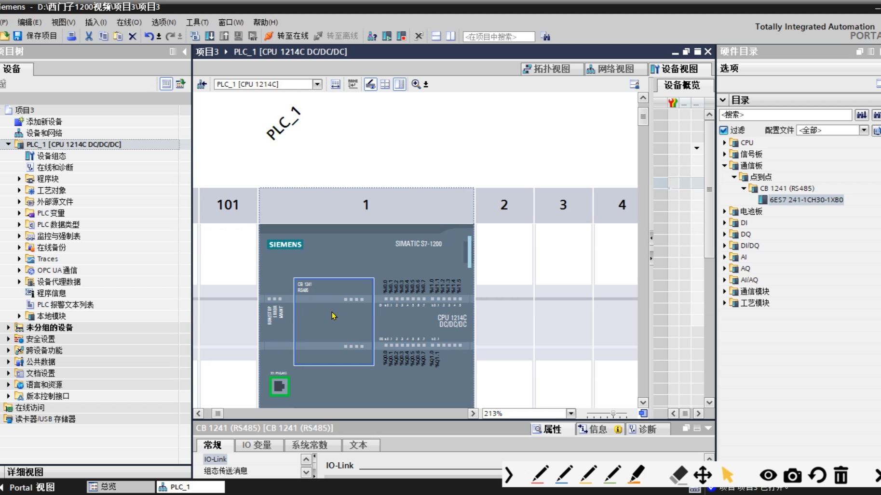Click the CB 1241 RS485 board on the CPU
The width and height of the screenshot is (881, 495).
[x=334, y=322]
